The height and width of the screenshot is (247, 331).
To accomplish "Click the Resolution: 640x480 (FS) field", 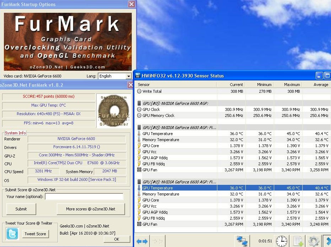I will pyautogui.click(x=49, y=114).
